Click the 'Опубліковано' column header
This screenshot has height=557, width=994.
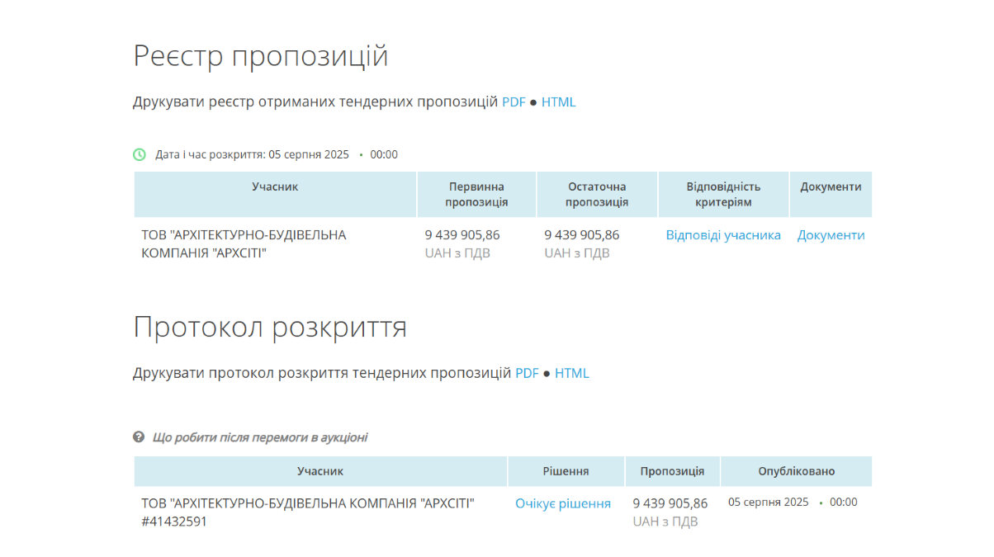[x=796, y=471]
